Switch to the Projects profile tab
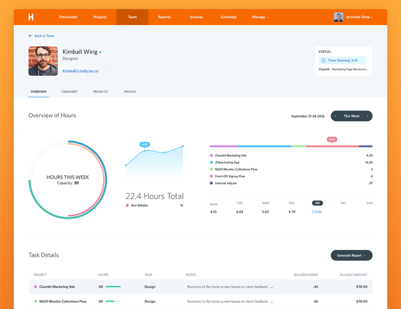 (100, 92)
